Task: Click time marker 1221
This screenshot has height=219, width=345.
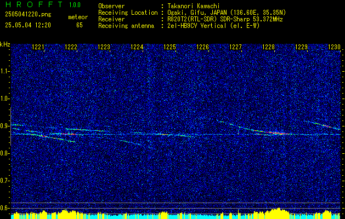Action: tap(38, 47)
